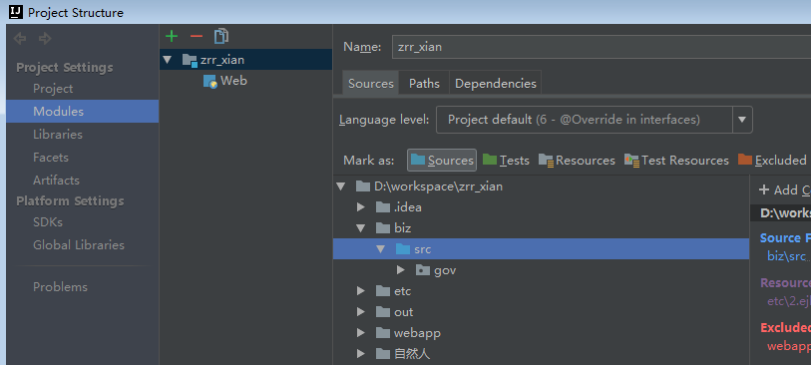Collapse the biz folder
This screenshot has width=811, height=365.
tap(361, 228)
